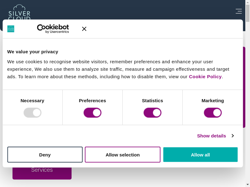250x187 pixels.
Task: Turn off the Statistics cookies toggle
Action: coord(152,113)
